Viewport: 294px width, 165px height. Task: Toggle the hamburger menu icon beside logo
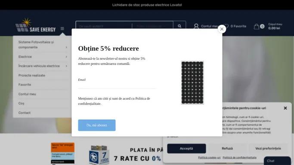click(62, 28)
